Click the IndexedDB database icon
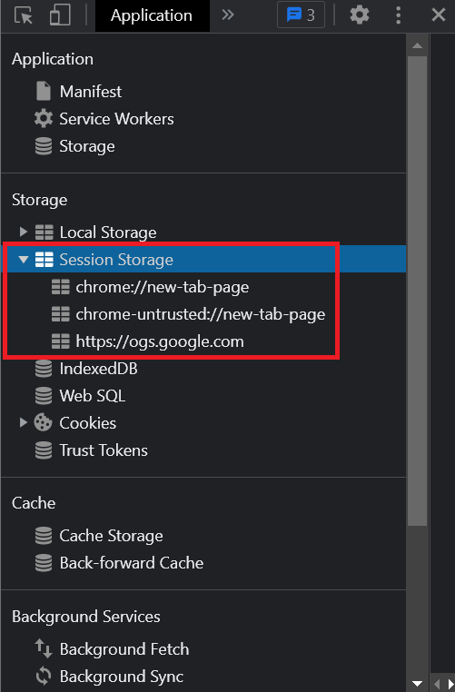The image size is (455, 692). (44, 369)
